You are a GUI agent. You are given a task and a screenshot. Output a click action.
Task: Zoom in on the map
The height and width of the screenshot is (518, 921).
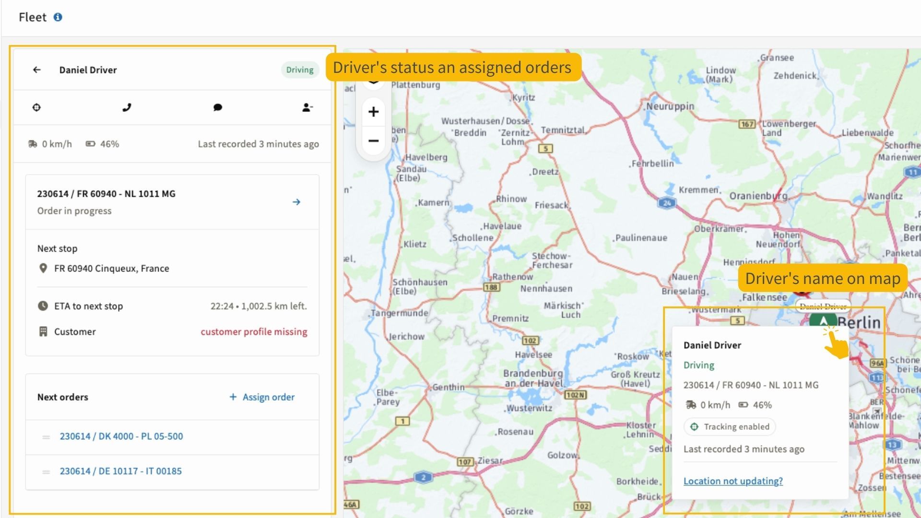[x=373, y=112]
